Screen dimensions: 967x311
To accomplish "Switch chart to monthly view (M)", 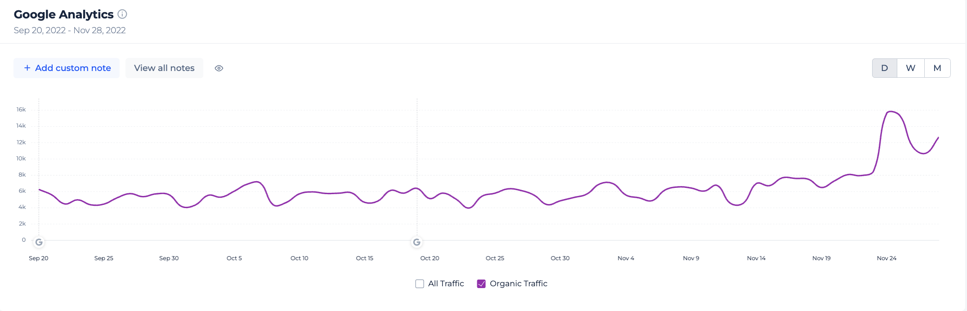I will [937, 68].
